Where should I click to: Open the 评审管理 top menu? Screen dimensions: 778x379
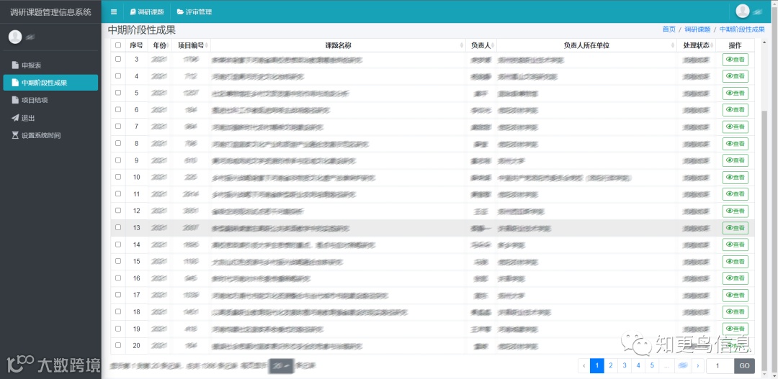click(194, 12)
